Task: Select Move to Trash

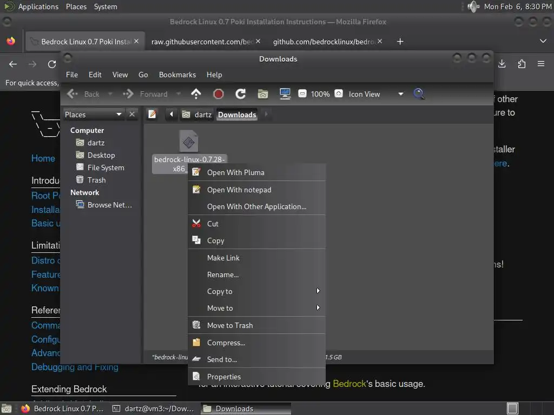Action: 256,325
